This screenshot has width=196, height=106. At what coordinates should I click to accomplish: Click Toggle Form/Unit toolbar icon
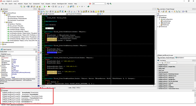pyautogui.click(x=73, y=7)
